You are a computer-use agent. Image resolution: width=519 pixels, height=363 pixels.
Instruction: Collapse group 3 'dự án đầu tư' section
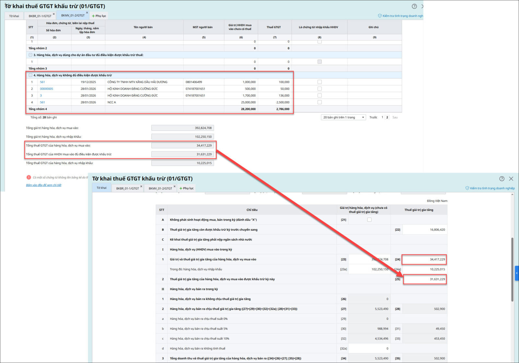point(30,55)
